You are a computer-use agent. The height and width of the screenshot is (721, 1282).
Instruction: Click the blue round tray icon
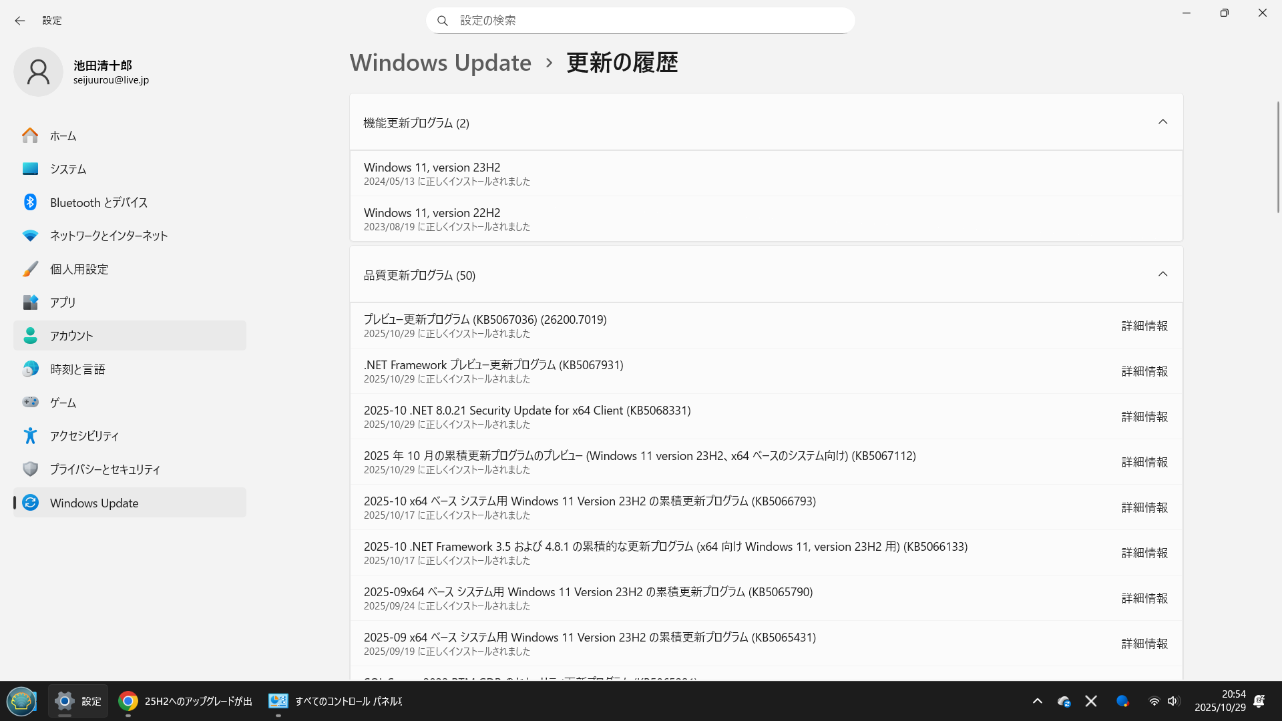click(1122, 701)
